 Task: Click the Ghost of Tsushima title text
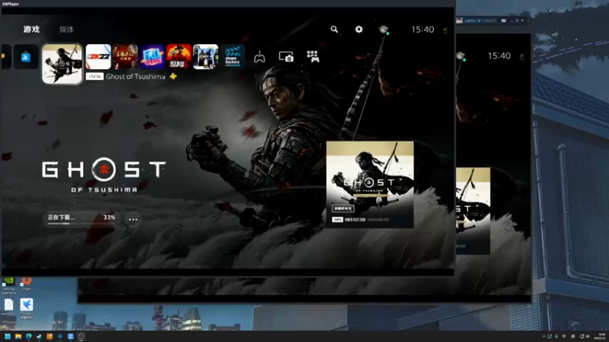tap(136, 77)
